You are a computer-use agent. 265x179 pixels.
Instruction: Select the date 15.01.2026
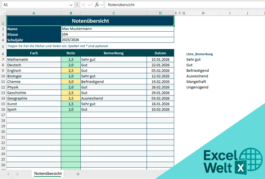160,59
